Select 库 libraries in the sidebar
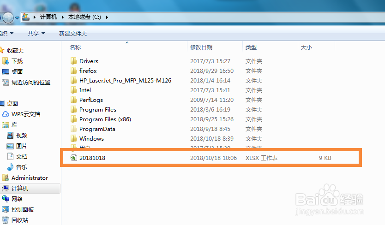This screenshot has width=385, height=225. [14, 124]
